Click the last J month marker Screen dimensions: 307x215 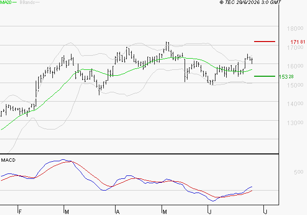tap(265, 212)
